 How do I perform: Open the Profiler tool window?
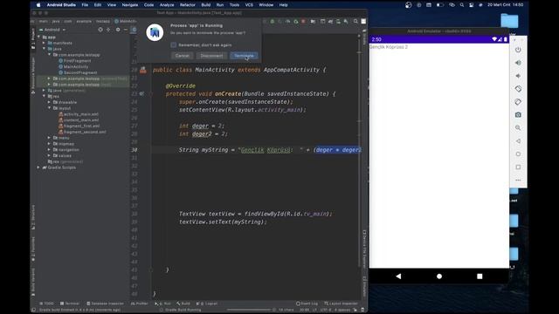140,304
